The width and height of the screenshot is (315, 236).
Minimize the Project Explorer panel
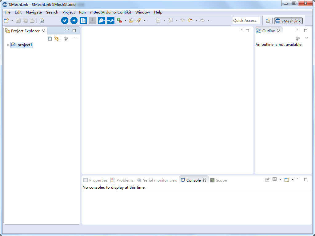(67, 30)
